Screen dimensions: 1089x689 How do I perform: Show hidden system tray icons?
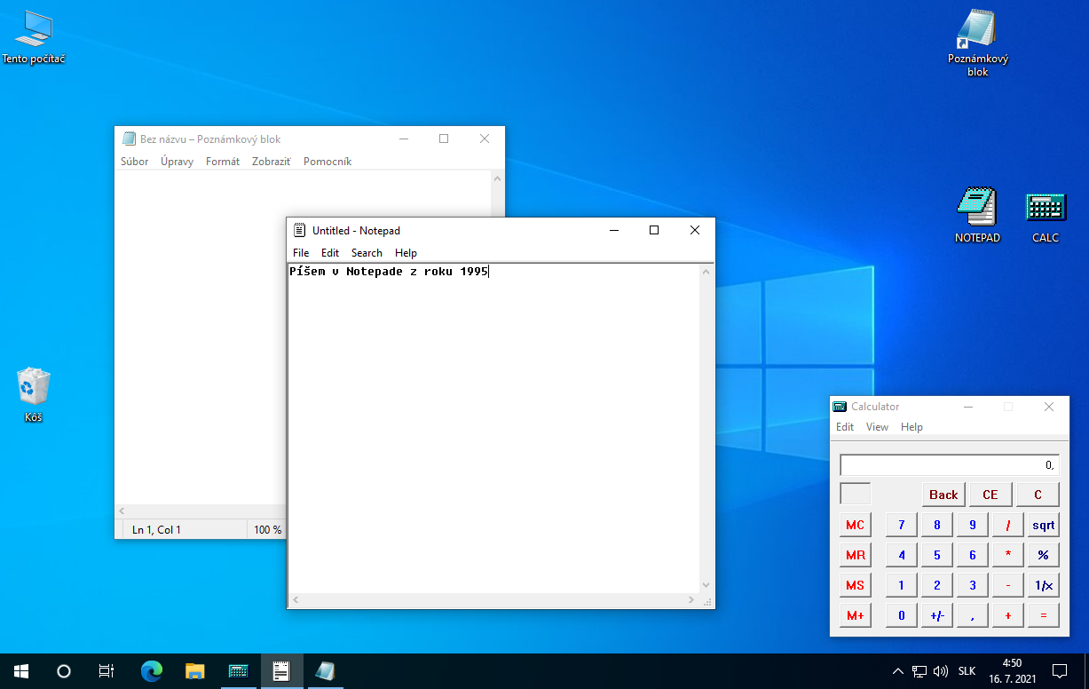pos(897,671)
